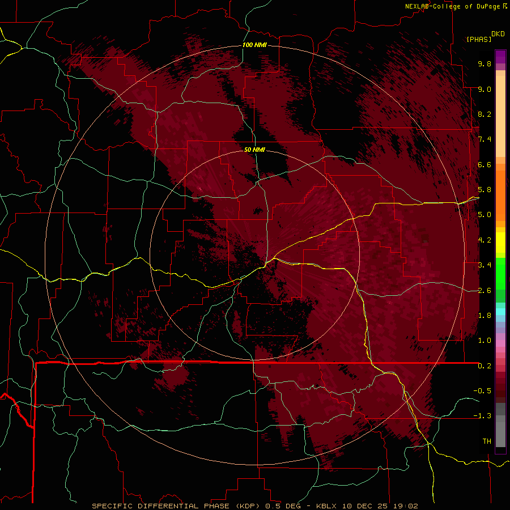The width and height of the screenshot is (510, 510).
Task: Click the 0.2 value on color scale
Action: click(x=484, y=366)
